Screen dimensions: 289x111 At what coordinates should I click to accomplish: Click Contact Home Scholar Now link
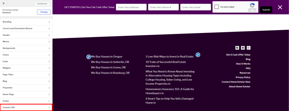(236, 82)
